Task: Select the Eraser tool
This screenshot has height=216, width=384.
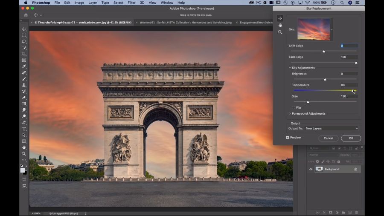Action: pos(24,98)
